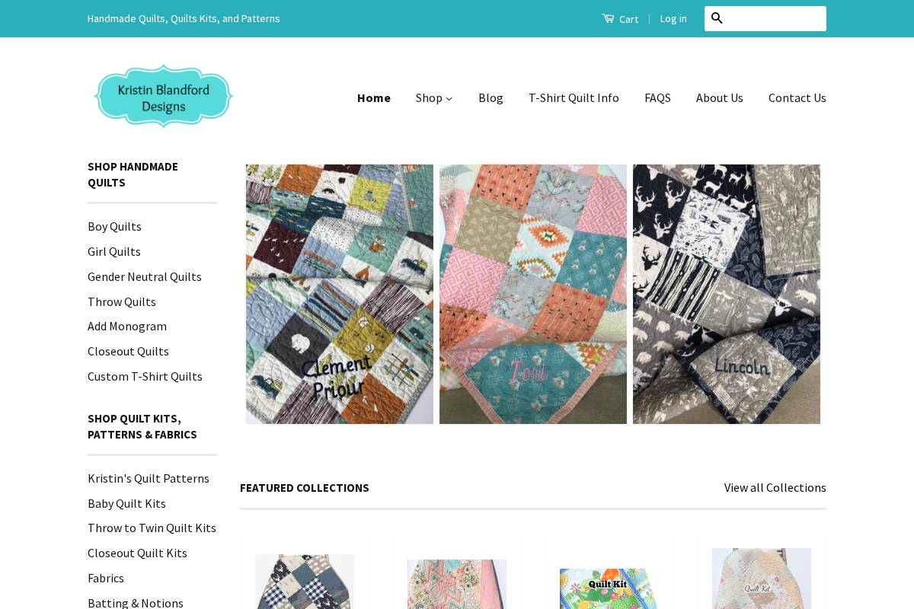Click the Log in link
914x609 pixels.
click(673, 18)
